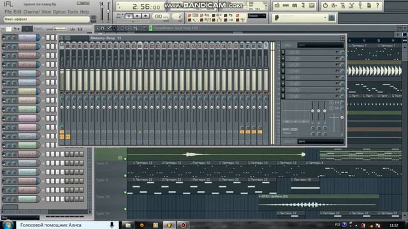The width and height of the screenshot is (408, 229).
Task: Click the Windows Start button
Action: (8, 225)
